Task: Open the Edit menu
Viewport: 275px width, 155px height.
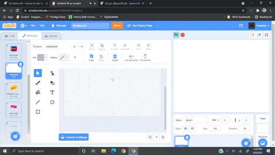Action: pos(42,26)
